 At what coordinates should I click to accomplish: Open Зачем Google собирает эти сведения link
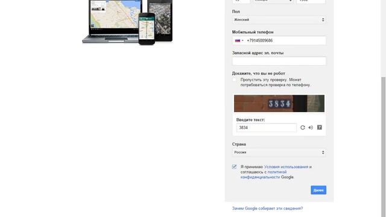(x=267, y=209)
